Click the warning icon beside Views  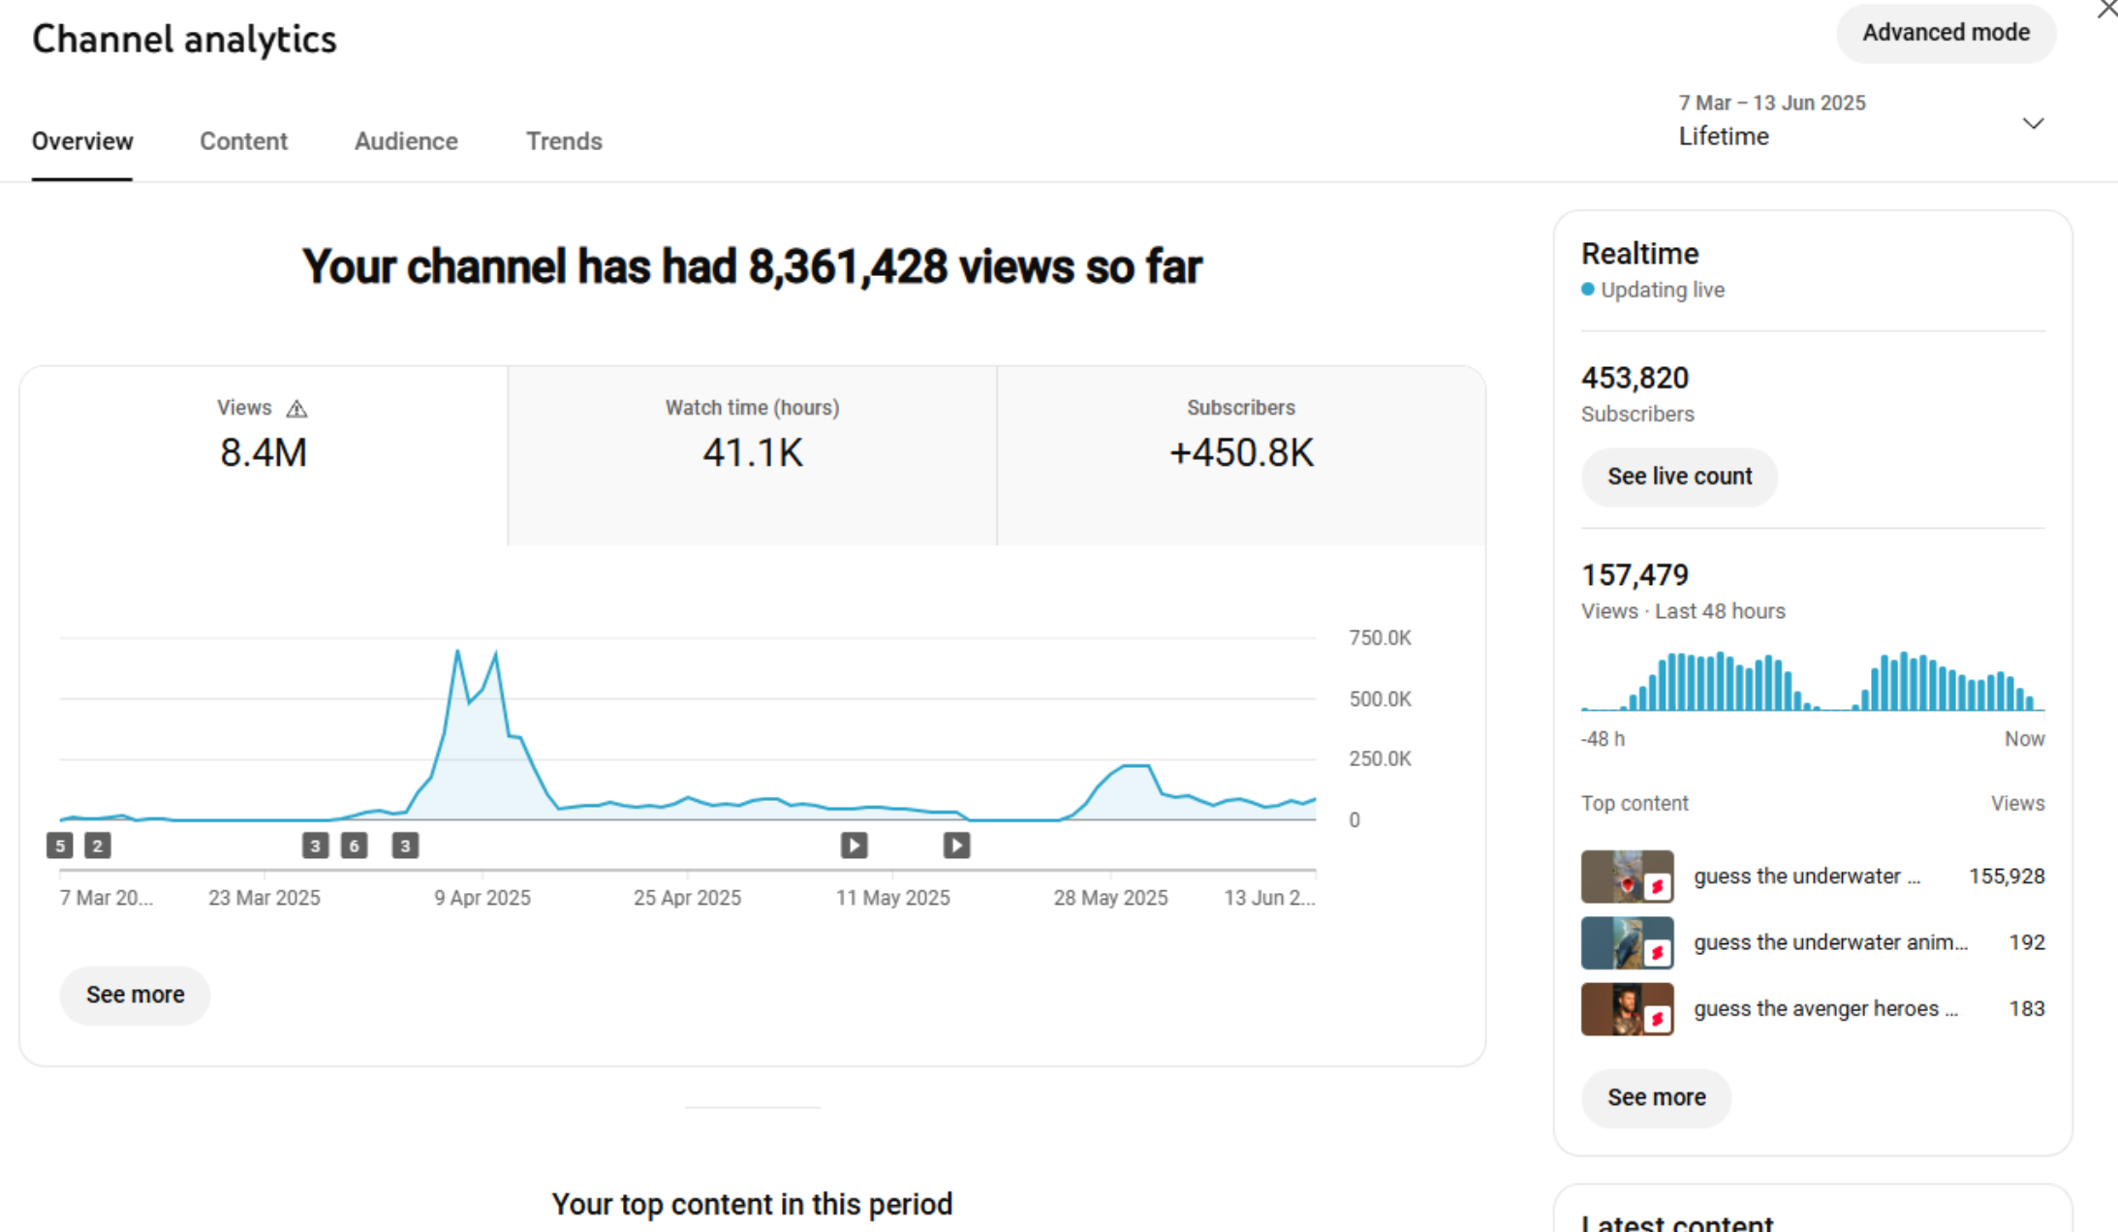click(x=296, y=409)
